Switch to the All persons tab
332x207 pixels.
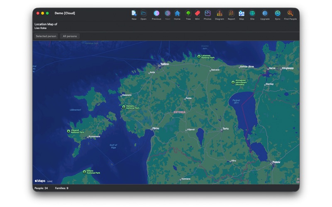(70, 36)
